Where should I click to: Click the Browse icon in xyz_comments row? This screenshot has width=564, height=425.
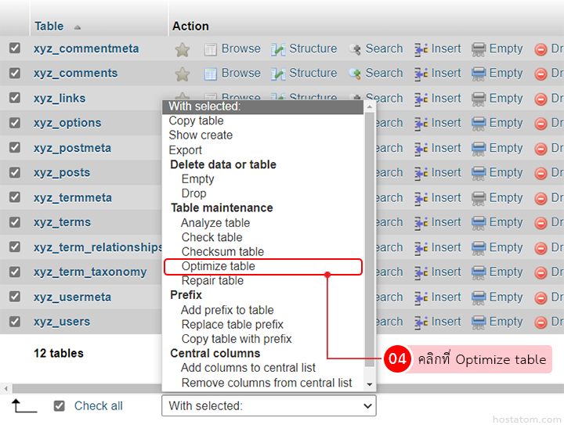point(211,74)
